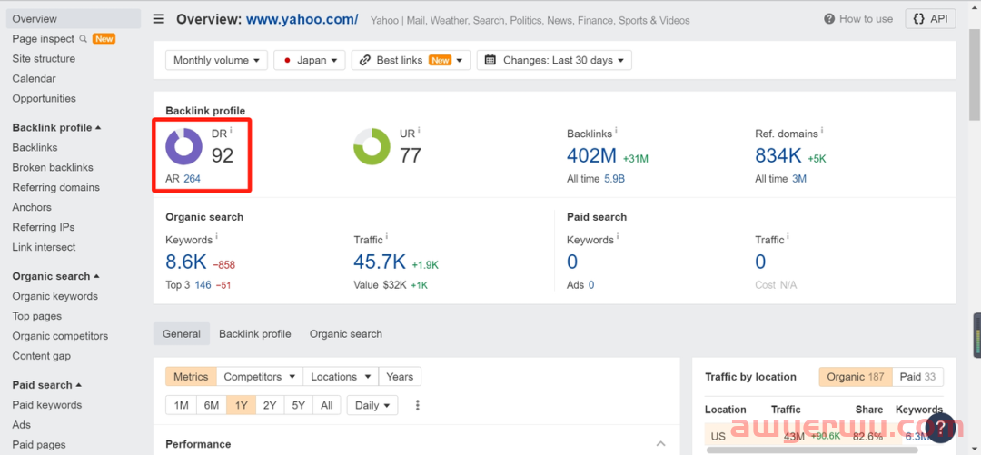Open the Monthly volume dropdown

point(216,60)
